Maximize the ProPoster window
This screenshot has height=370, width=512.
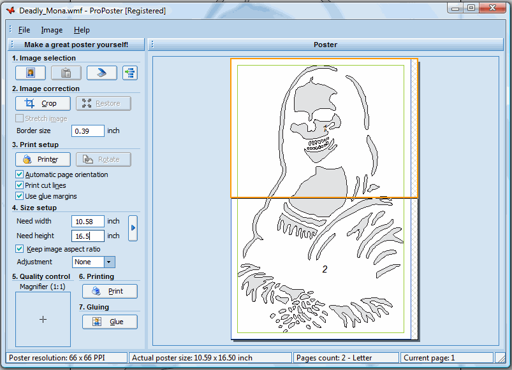[471, 8]
